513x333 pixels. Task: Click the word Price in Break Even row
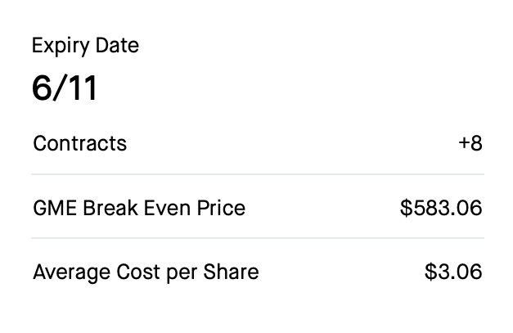pyautogui.click(x=221, y=208)
